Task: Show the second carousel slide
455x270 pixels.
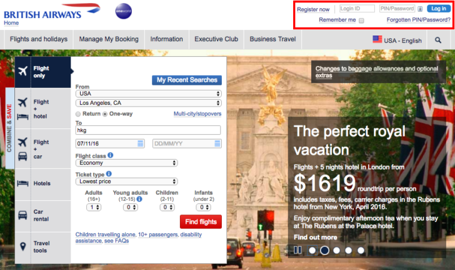Action: pyautogui.click(x=324, y=250)
